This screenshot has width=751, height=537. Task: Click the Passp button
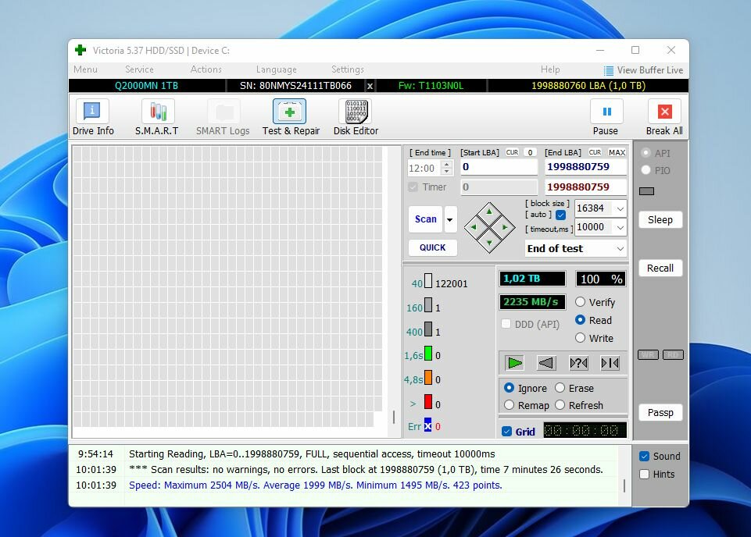[x=660, y=413]
